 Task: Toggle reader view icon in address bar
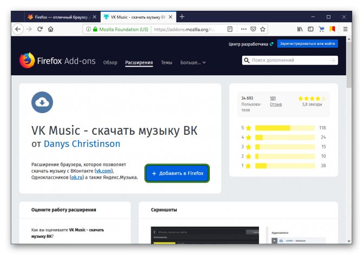click(x=230, y=29)
